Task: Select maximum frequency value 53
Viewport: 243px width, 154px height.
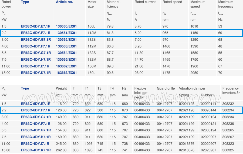Action: point(220,26)
